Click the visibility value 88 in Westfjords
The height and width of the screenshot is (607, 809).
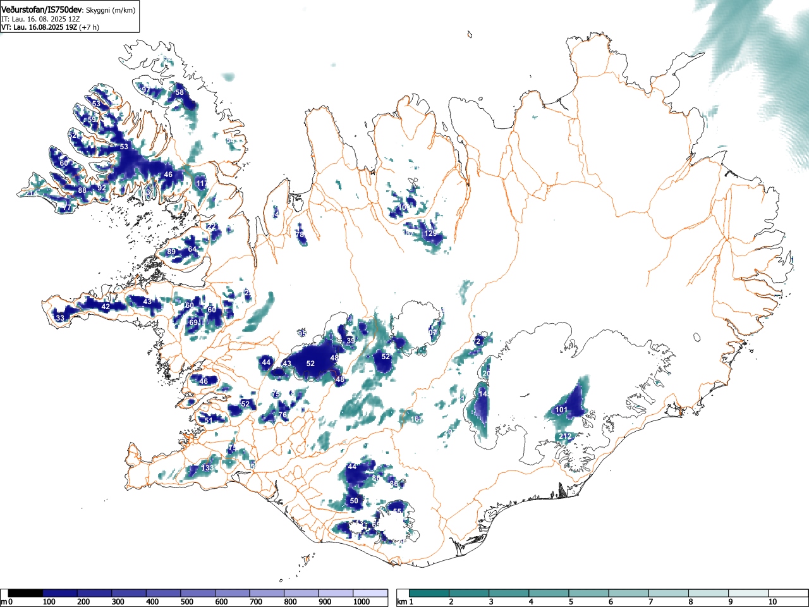point(82,190)
